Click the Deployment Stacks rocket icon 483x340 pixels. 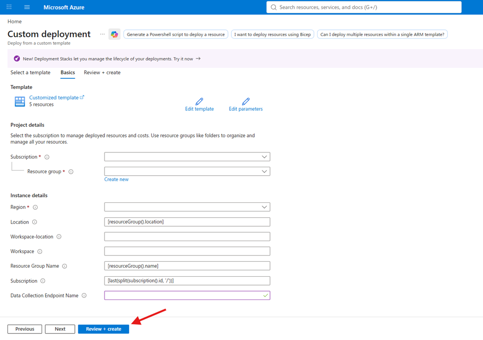point(17,58)
